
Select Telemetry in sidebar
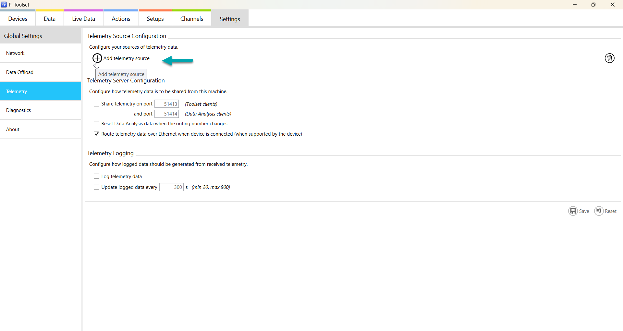(41, 91)
